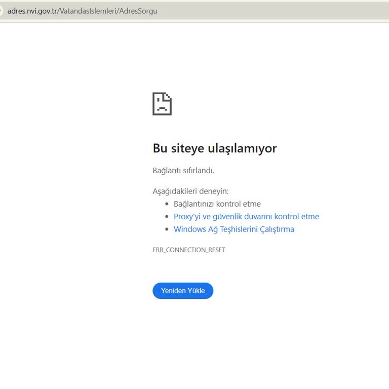
Task: Click the Bağlantı sıfırlandı message
Action: click(x=183, y=170)
